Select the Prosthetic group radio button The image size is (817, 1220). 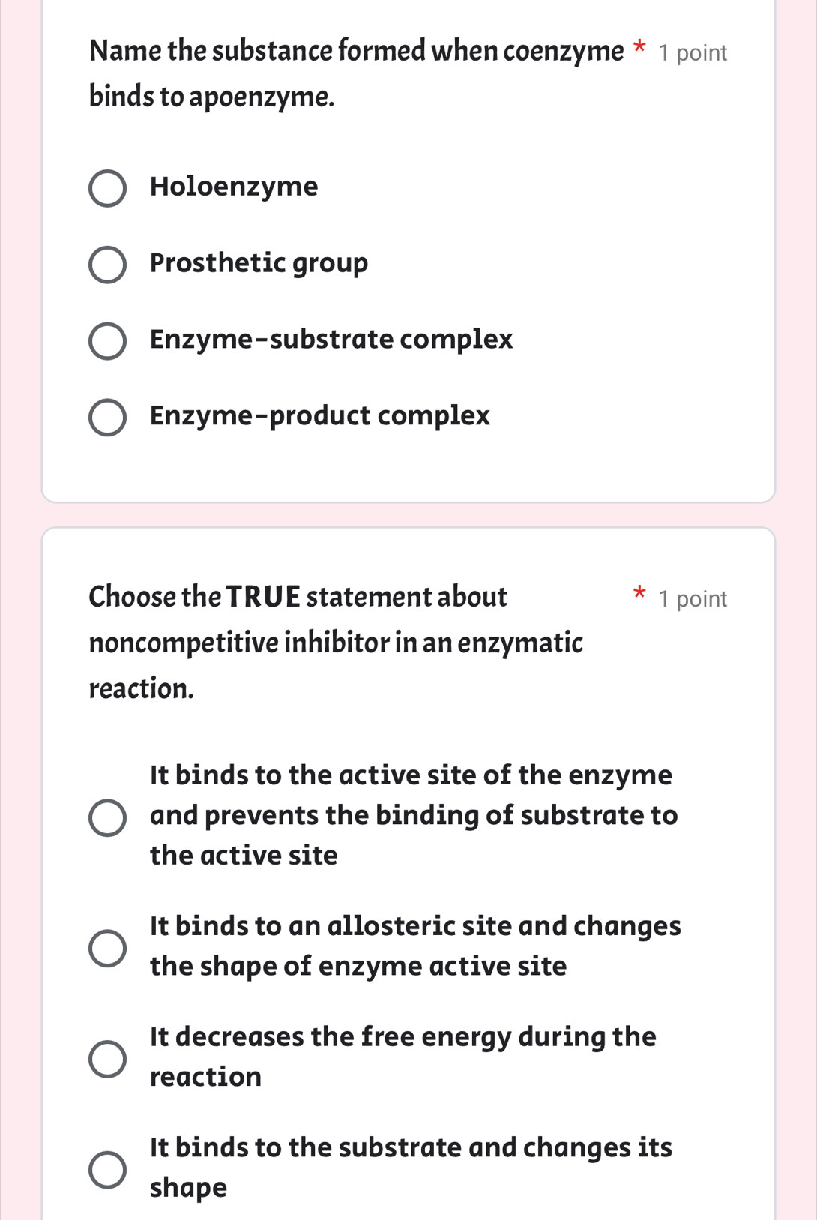pos(108,265)
